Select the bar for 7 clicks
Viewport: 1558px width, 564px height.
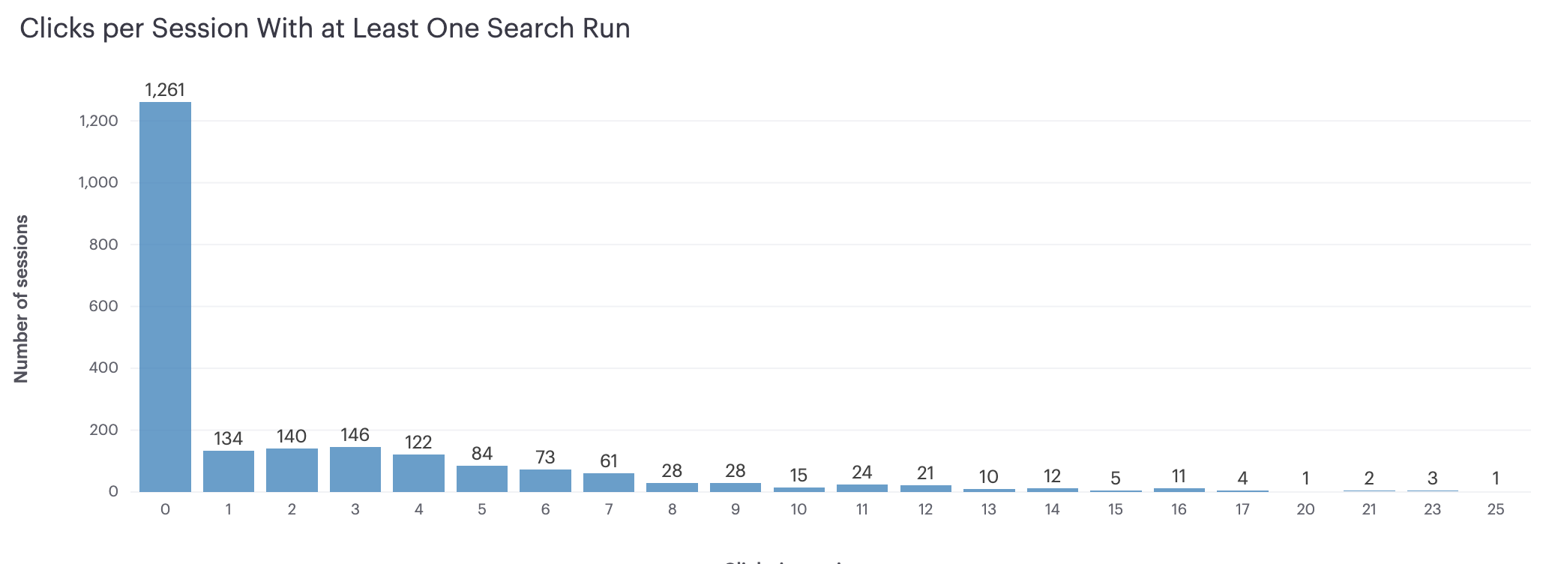point(609,482)
